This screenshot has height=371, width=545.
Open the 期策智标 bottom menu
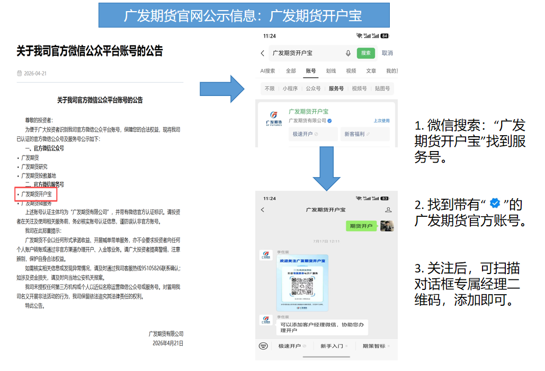point(376,346)
